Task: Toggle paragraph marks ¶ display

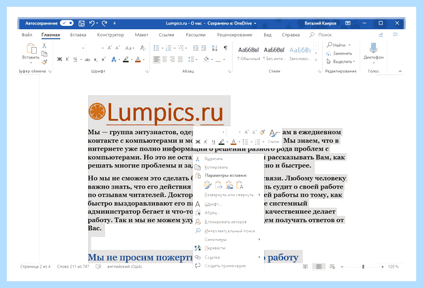Action: click(226, 48)
